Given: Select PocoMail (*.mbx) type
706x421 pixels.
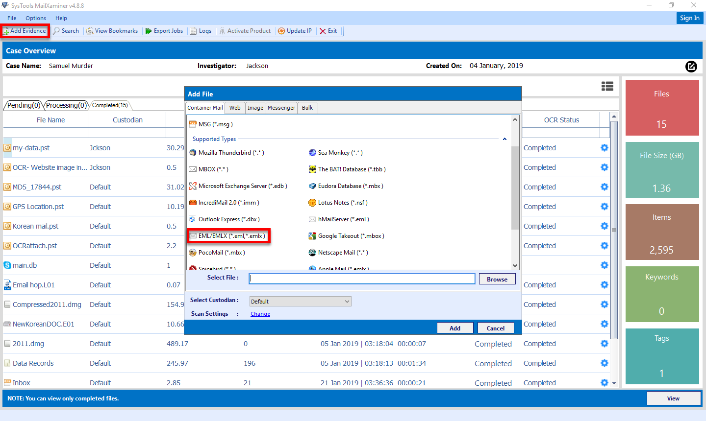Looking at the screenshot, I should 217,253.
